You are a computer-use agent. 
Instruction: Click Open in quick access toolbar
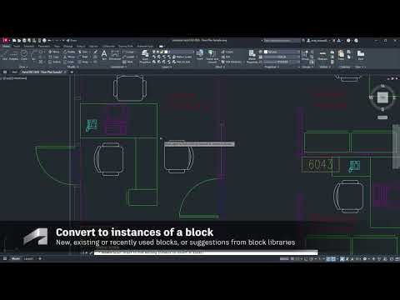point(19,41)
